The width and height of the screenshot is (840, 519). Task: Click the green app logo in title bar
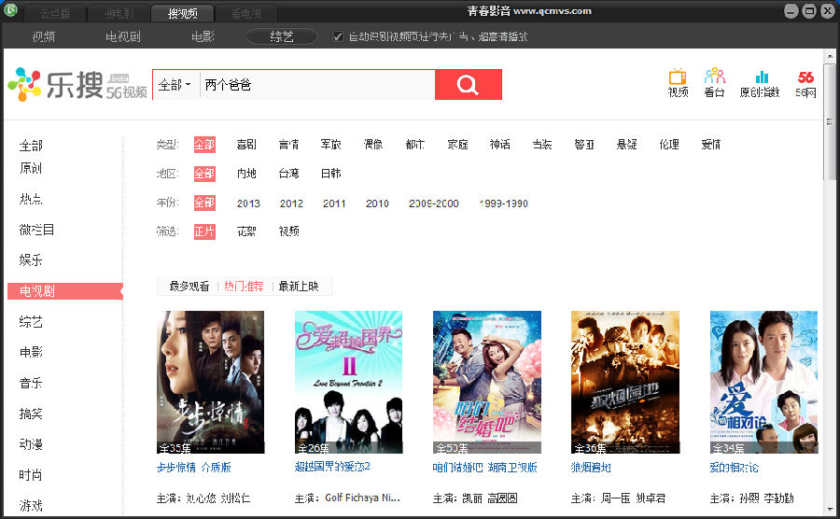pos(10,9)
